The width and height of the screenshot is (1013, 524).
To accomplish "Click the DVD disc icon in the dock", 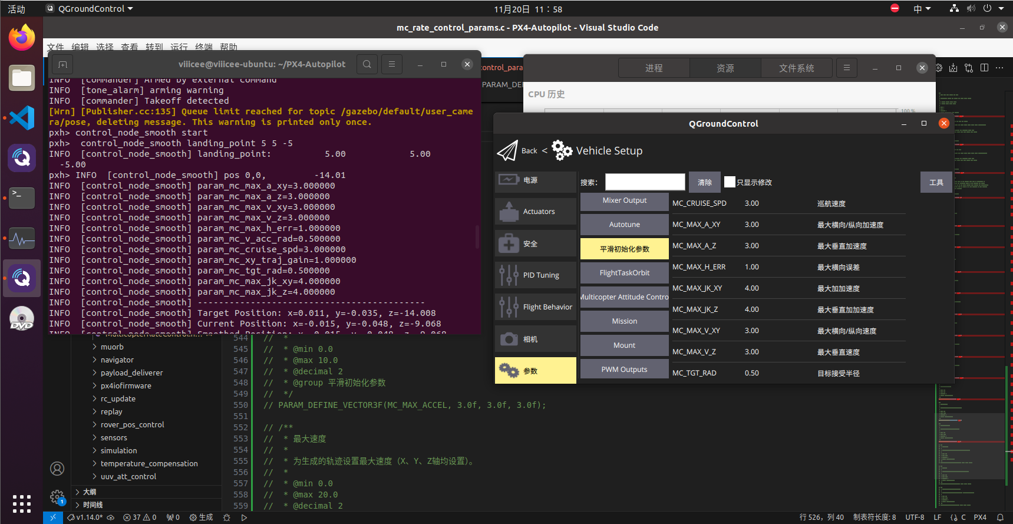I will [22, 318].
